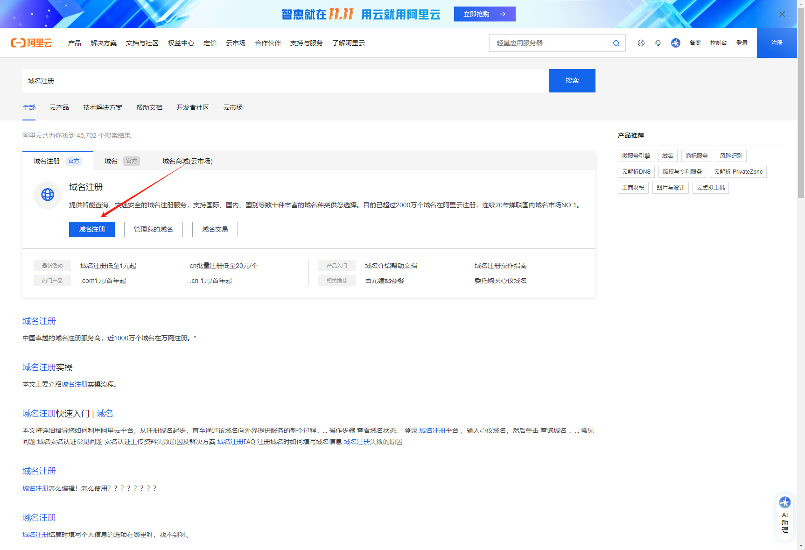The width and height of the screenshot is (805, 550).
Task: Open 域名注册操作指南 link
Action: 501,266
